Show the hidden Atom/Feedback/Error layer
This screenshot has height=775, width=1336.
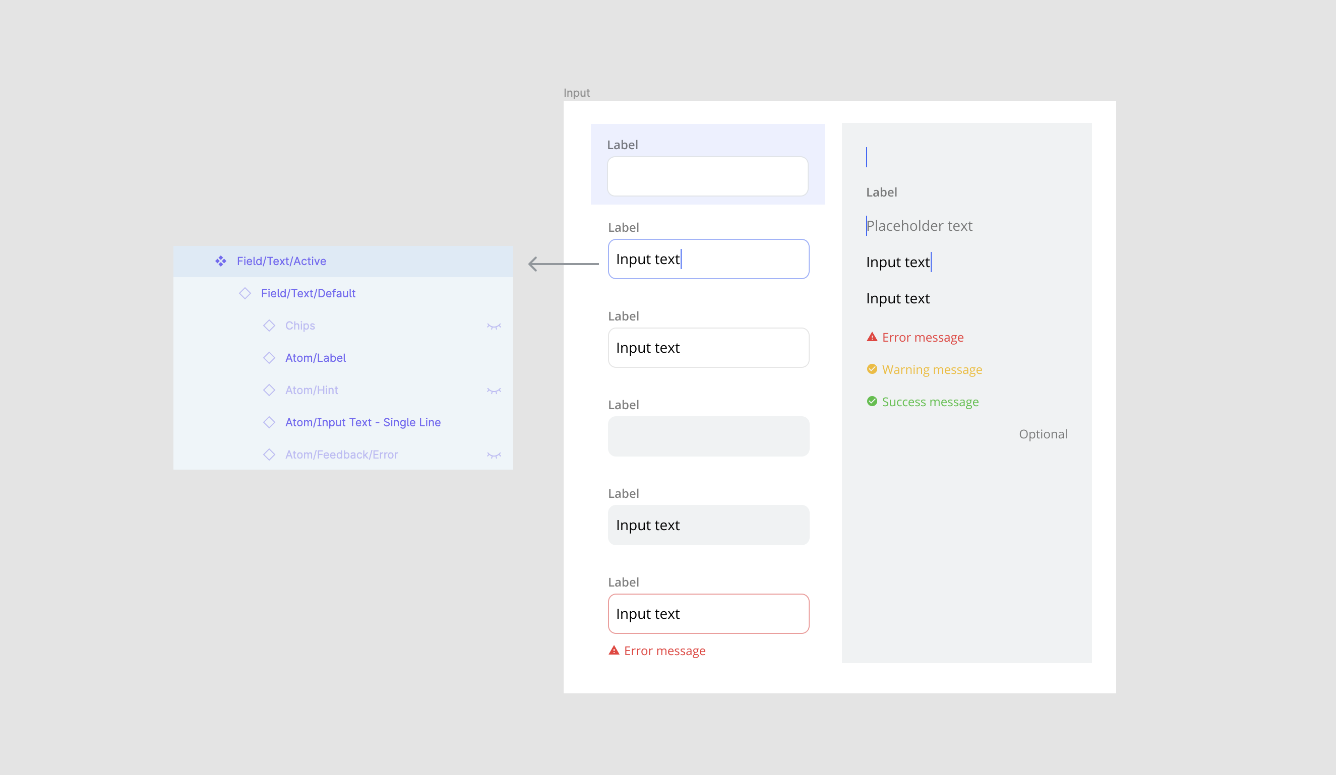pyautogui.click(x=494, y=455)
